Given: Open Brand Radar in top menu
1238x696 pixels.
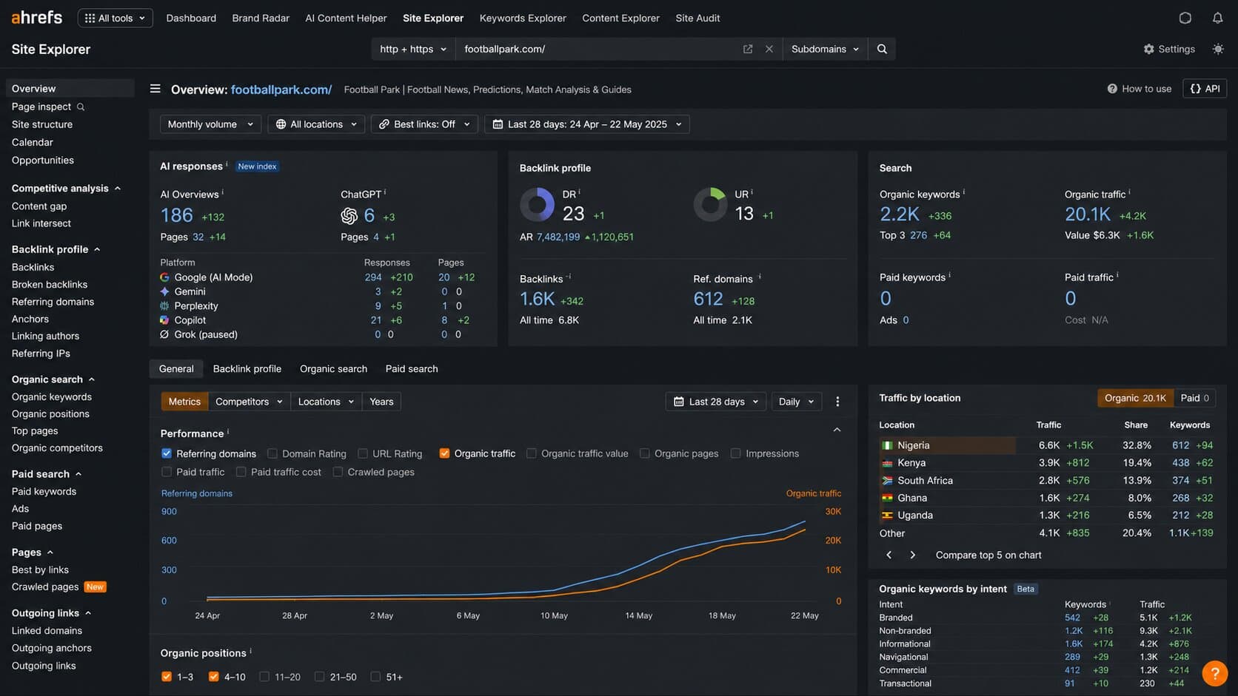Looking at the screenshot, I should [261, 18].
